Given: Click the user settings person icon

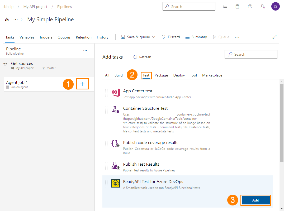Looking at the screenshot, I should point(263,6).
